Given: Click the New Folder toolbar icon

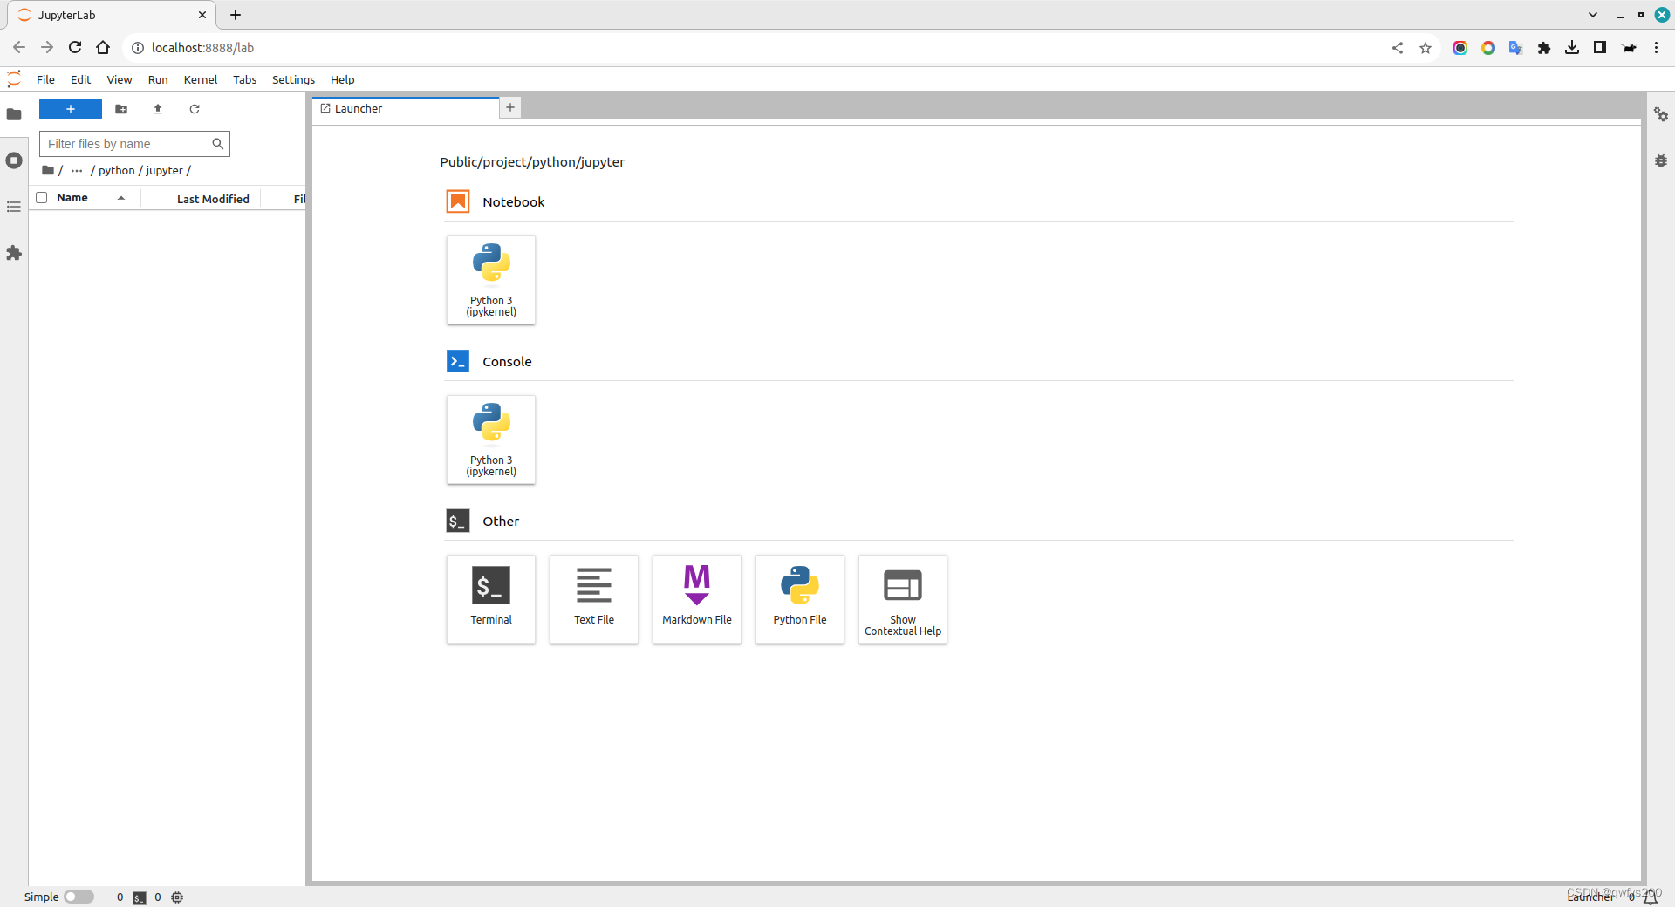Looking at the screenshot, I should click(121, 109).
